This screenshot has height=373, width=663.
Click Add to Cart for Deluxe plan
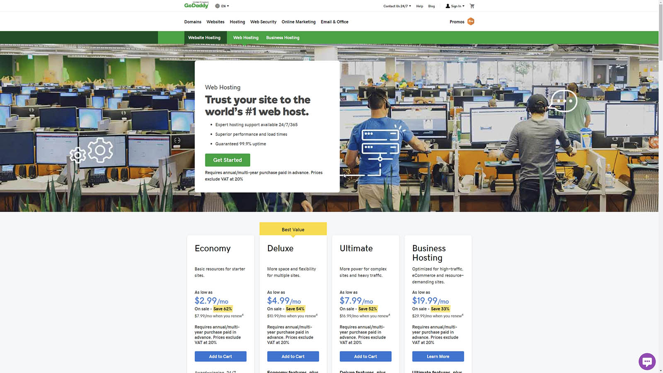(x=293, y=356)
